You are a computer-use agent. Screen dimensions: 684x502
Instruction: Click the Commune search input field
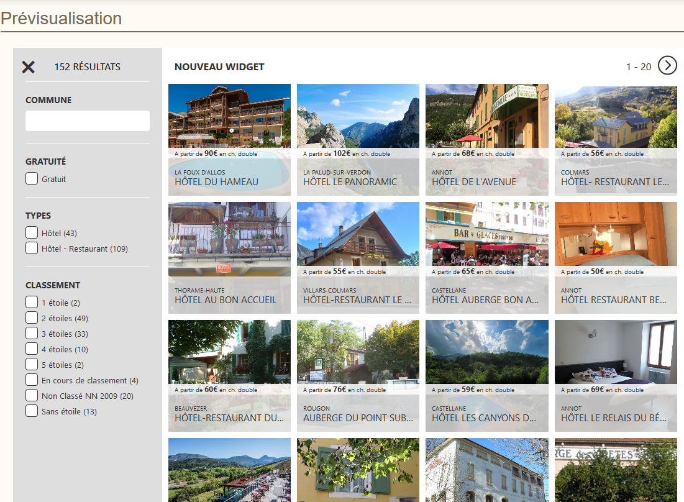[87, 121]
